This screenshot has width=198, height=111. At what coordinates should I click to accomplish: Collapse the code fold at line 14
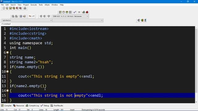[x=7, y=91]
